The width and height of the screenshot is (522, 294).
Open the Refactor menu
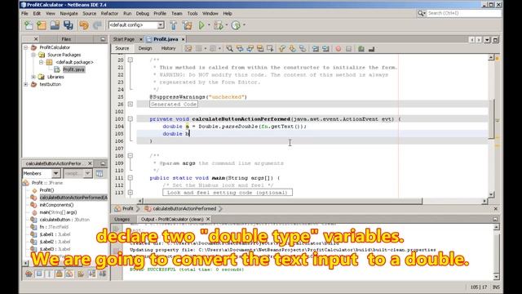pyautogui.click(x=109, y=13)
